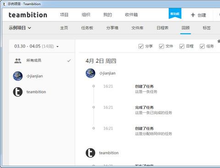This screenshot has width=220, height=168.
Task: Select the 回顾 review tab
Action: pyautogui.click(x=186, y=28)
